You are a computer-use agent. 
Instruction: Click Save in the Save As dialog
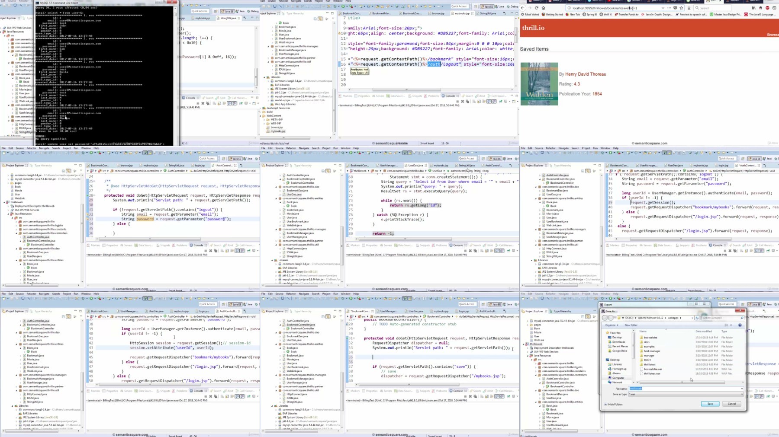pyautogui.click(x=710, y=404)
